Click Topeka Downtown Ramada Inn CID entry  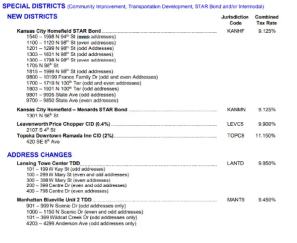click(x=65, y=136)
